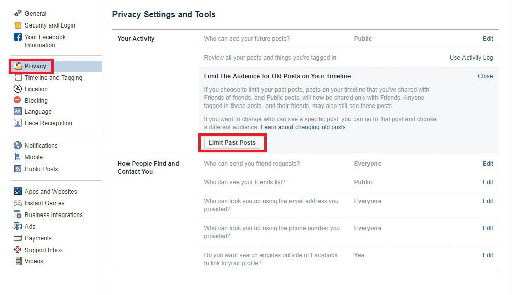The image size is (524, 295).
Task: Select the Location compass icon
Action: (18, 89)
